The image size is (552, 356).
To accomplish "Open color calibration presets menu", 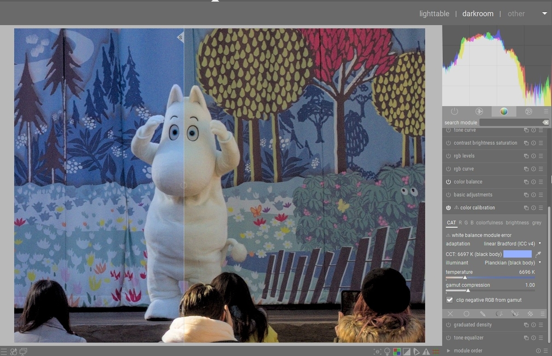I will (541, 208).
